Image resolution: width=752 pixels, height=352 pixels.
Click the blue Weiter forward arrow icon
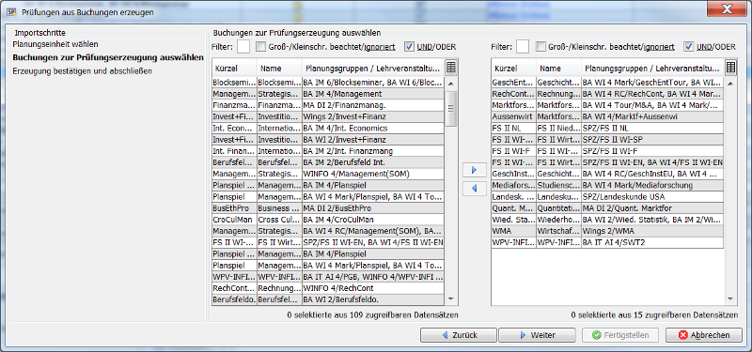[x=523, y=335]
